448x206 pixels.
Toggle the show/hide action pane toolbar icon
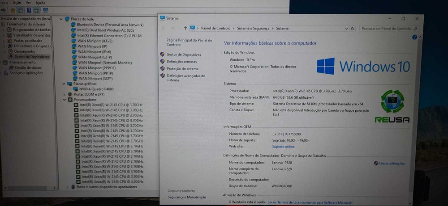pyautogui.click(x=37, y=10)
